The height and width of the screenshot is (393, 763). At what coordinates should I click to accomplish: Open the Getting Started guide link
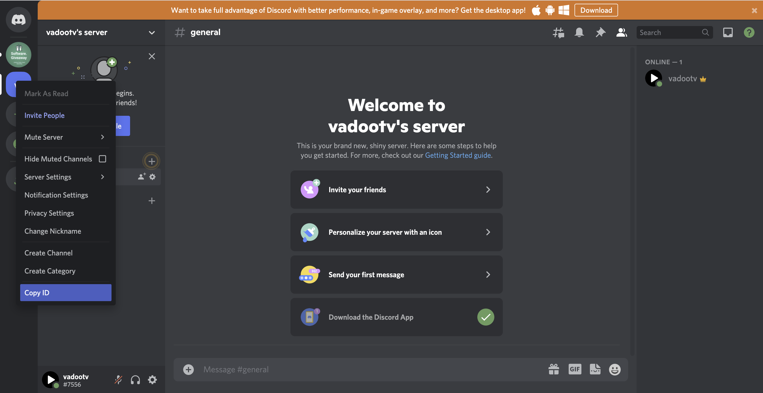[458, 155]
